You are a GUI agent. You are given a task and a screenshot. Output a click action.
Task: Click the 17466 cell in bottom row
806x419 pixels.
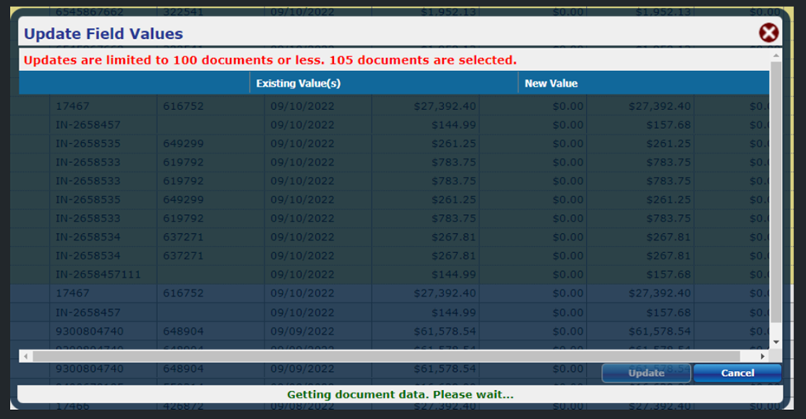pyautogui.click(x=72, y=407)
